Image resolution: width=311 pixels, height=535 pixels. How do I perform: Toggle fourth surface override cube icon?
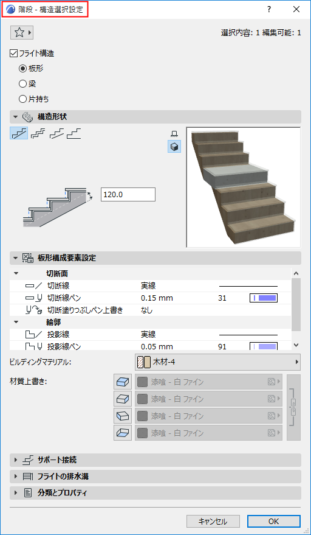123,433
